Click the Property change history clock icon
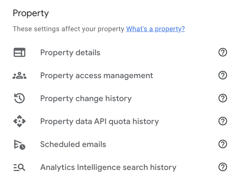 pyautogui.click(x=19, y=99)
